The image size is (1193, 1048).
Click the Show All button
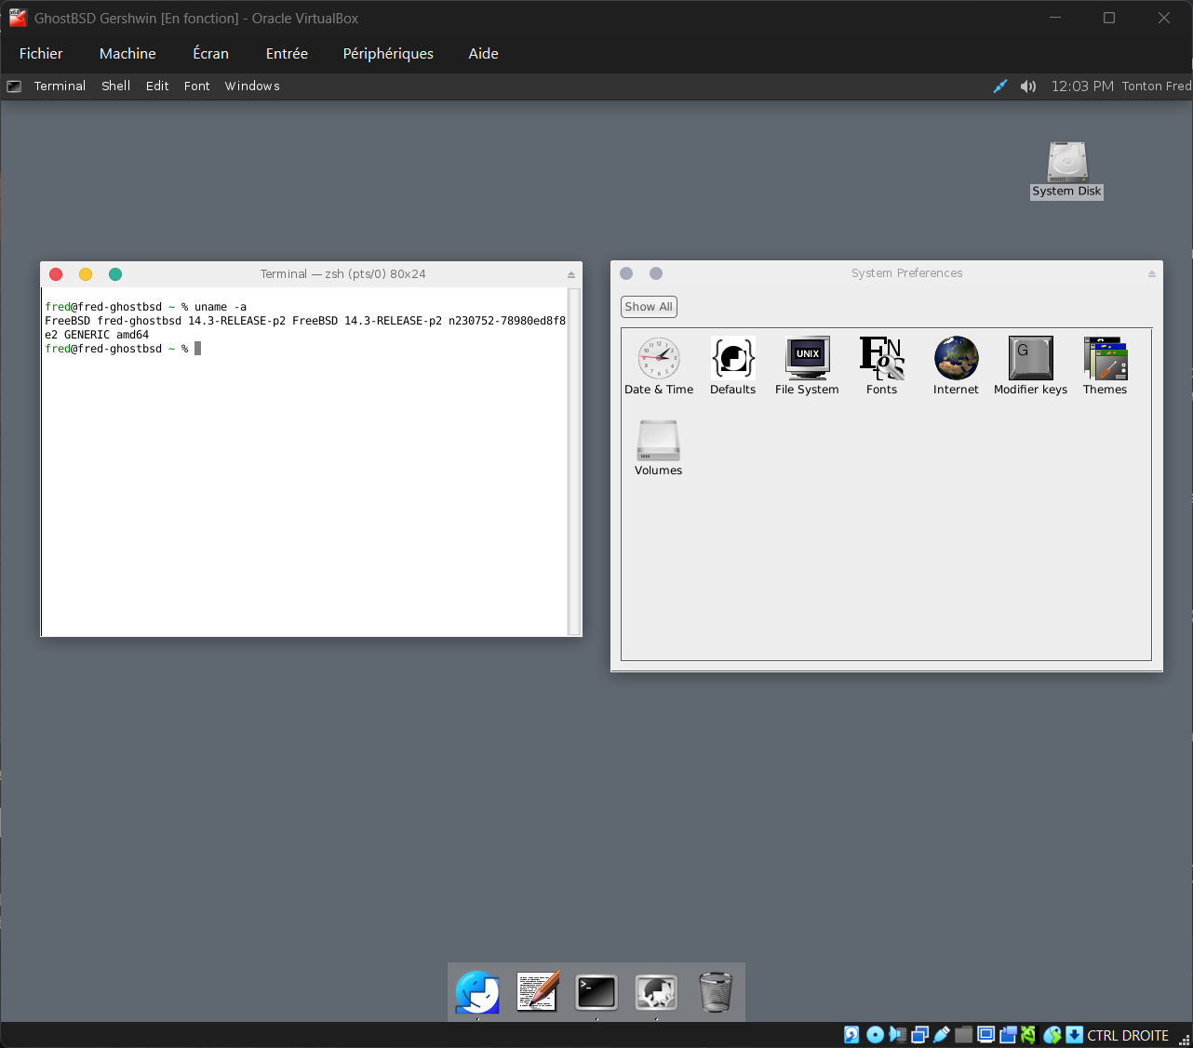[649, 307]
